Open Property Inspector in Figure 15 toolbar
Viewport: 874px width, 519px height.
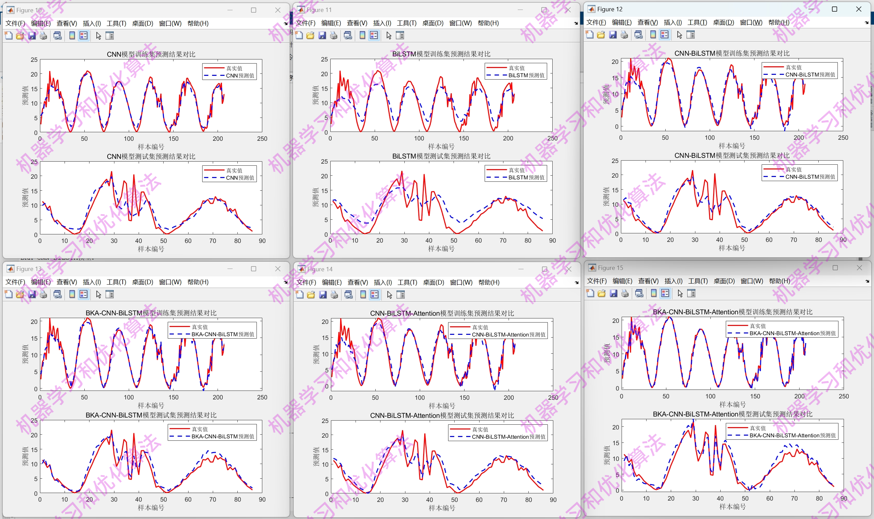tap(691, 293)
